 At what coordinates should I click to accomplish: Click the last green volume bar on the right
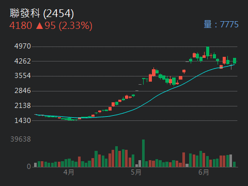pyautogui.click(x=234, y=164)
